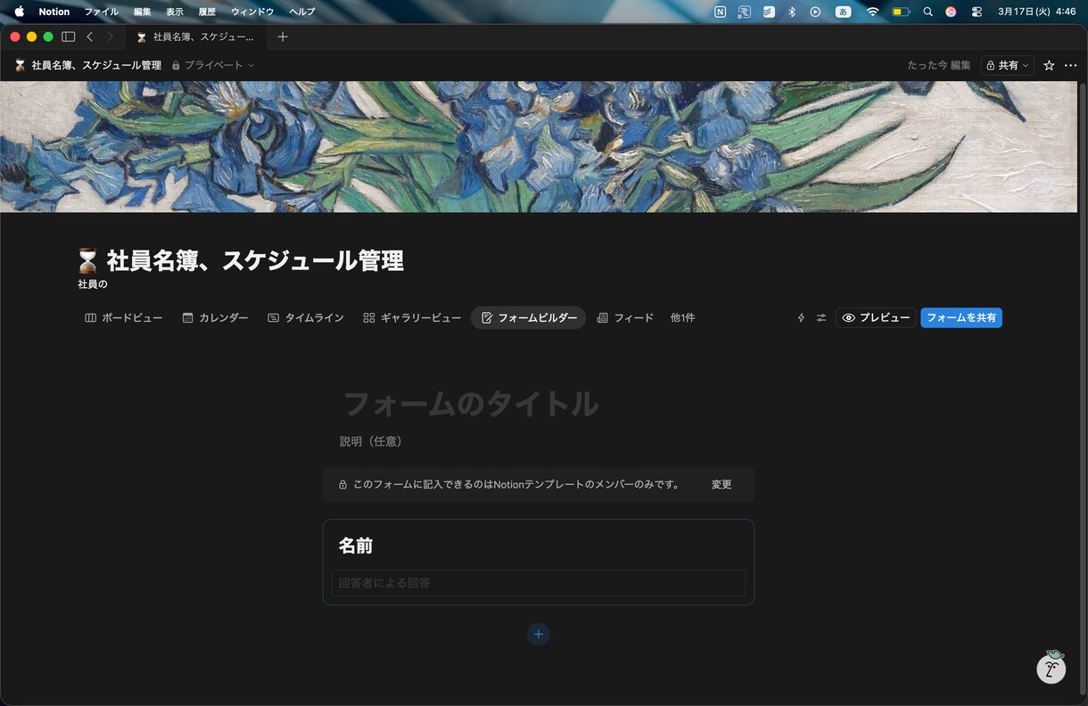Click the page title 社員名簿、スケジュール管理
The width and height of the screenshot is (1088, 706).
tap(255, 260)
